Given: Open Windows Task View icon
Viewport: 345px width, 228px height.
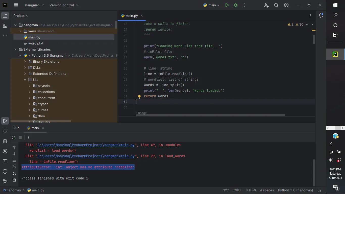Looking at the screenshot, I should [335, 35].
